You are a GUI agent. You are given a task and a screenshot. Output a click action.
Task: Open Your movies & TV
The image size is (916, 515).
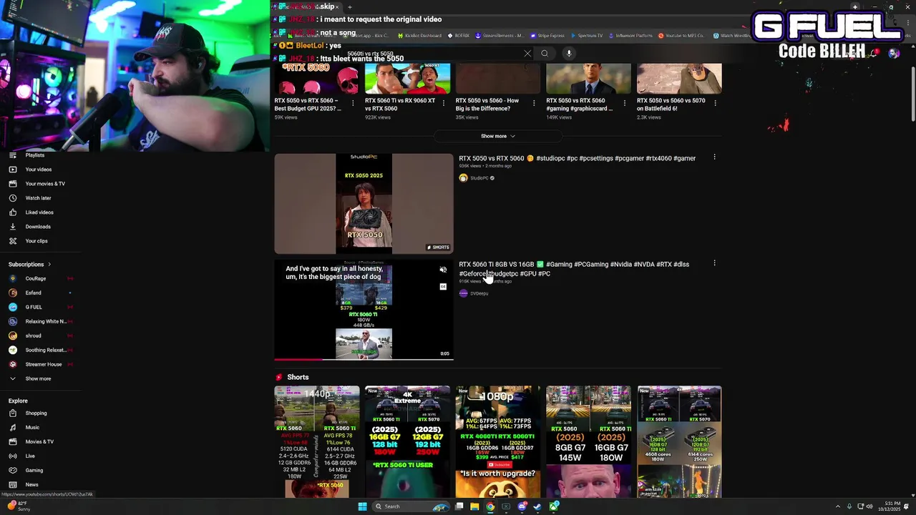coord(44,184)
